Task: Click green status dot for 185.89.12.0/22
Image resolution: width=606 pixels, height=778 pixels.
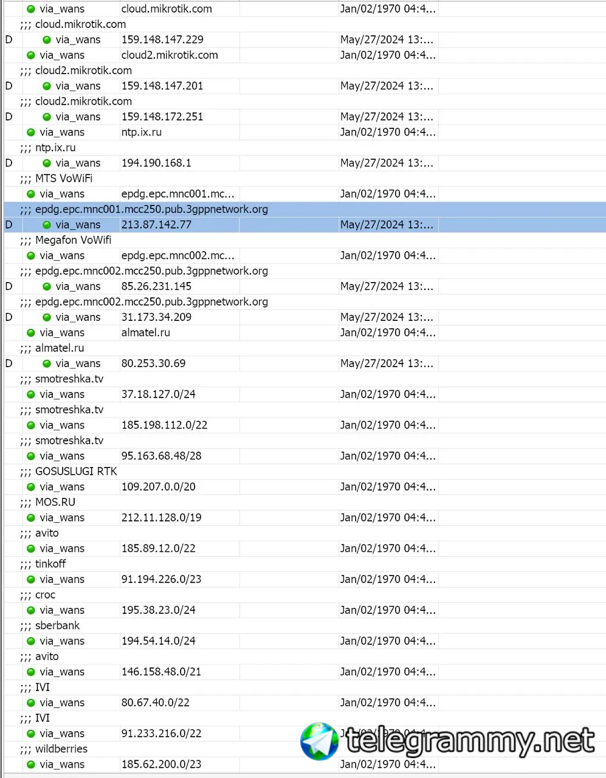Action: pos(31,548)
